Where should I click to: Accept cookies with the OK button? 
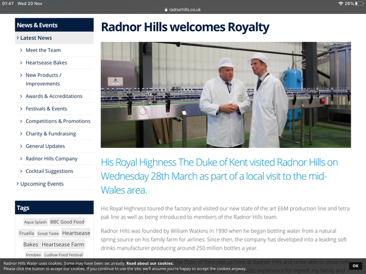[x=356, y=266]
